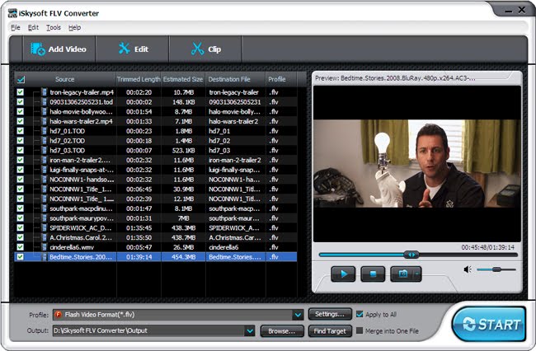This screenshot has height=351, width=536.
Task: Uncheck the halo-wars-trailer2.mp4 checkbox
Action: tap(20, 121)
